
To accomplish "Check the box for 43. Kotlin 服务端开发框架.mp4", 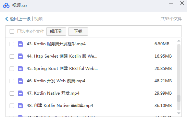I will pyautogui.click(x=12, y=44).
